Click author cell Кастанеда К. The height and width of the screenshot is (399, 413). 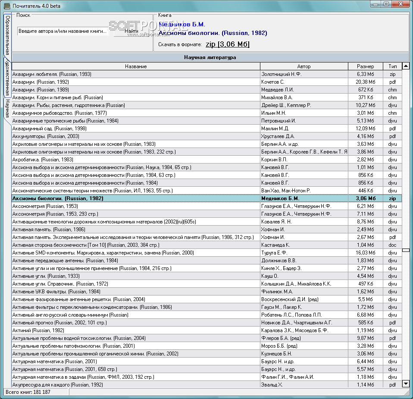click(304, 245)
